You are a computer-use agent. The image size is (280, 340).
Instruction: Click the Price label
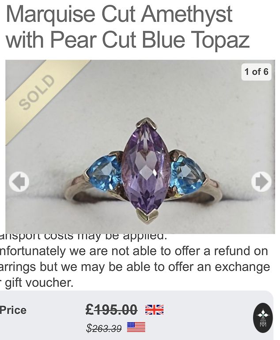[x=13, y=310]
